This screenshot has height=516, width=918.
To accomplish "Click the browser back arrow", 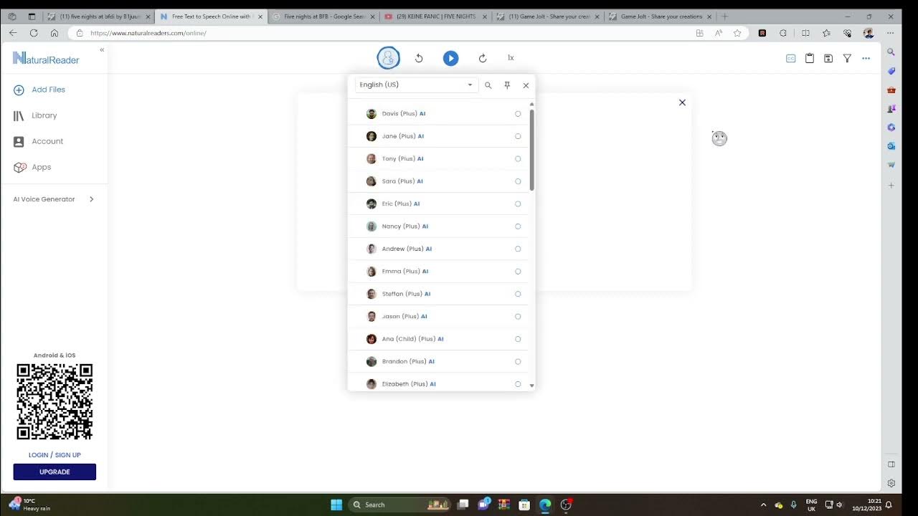I will coord(13,33).
